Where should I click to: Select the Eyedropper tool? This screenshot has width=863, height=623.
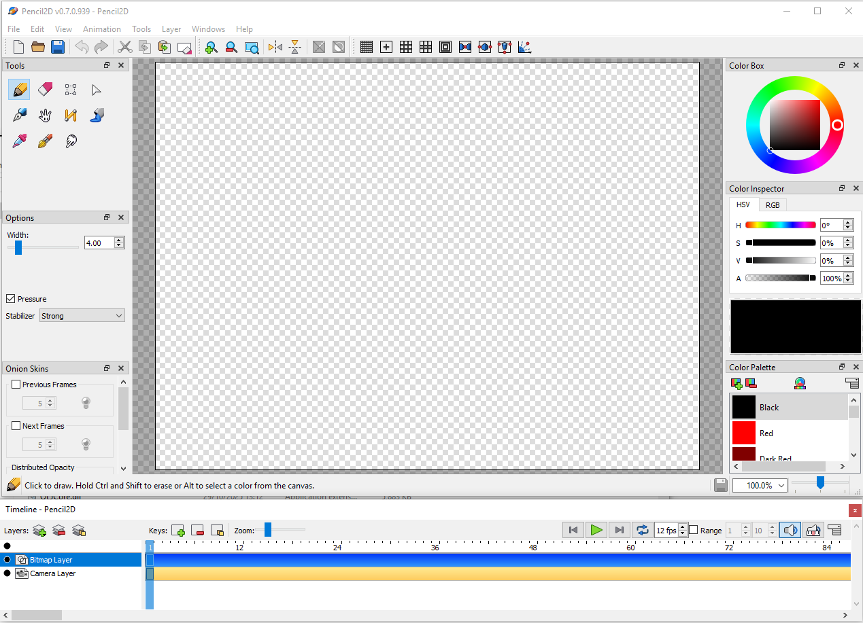[20, 141]
